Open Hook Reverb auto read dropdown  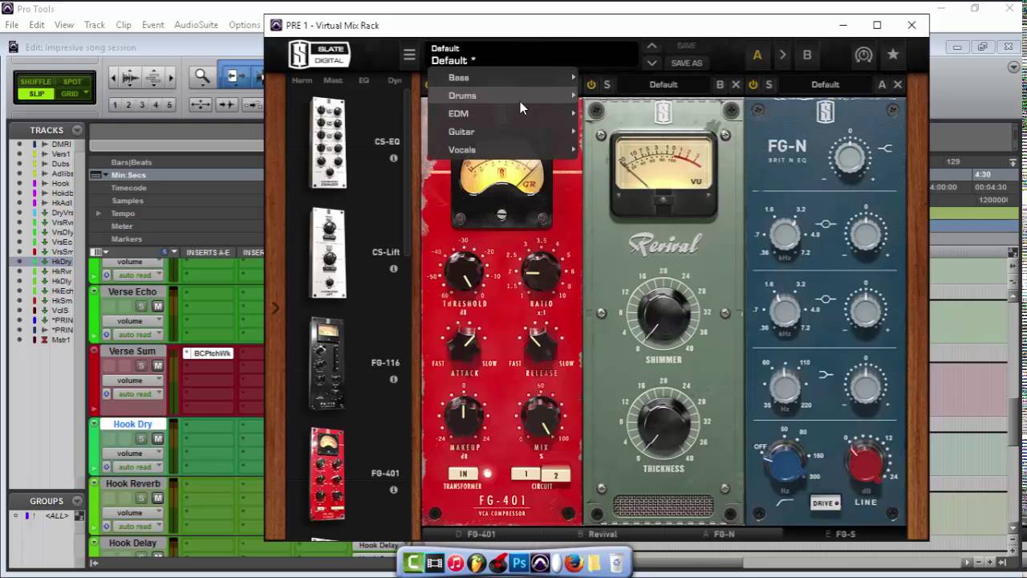pyautogui.click(x=140, y=527)
